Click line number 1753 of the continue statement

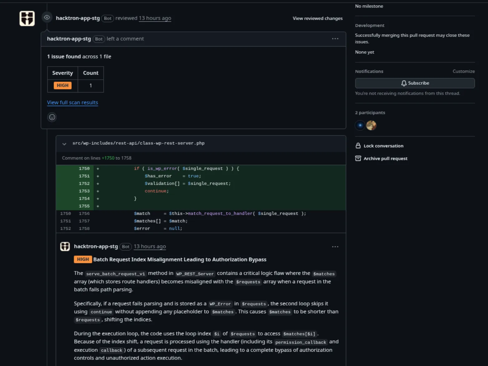click(84, 191)
